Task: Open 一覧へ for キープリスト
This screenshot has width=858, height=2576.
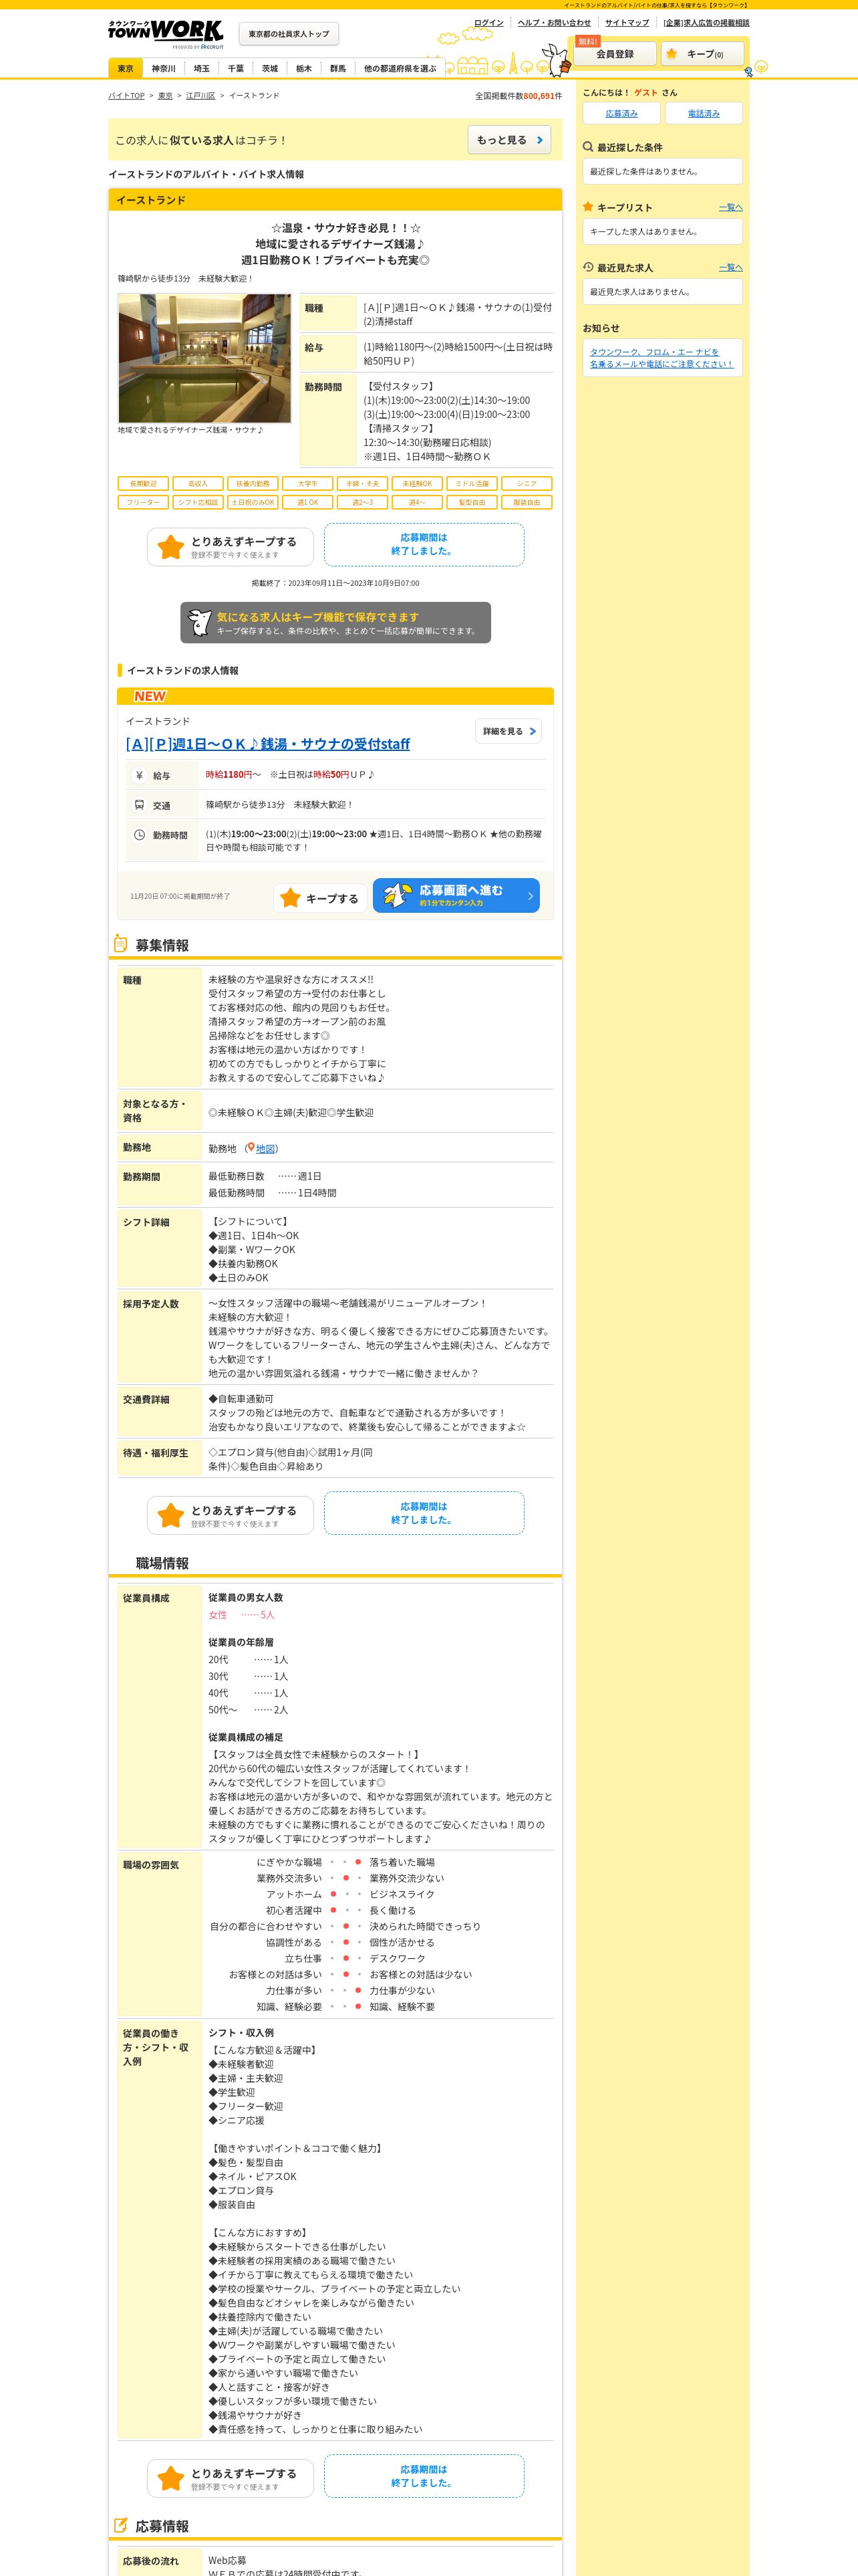Action: 731,207
